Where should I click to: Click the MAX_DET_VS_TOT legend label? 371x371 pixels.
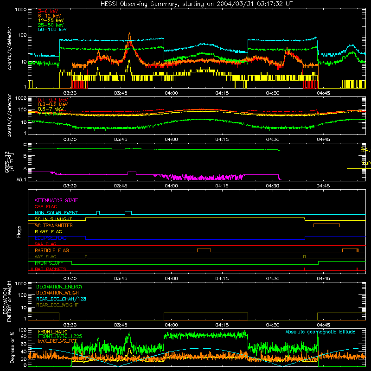[58, 341]
